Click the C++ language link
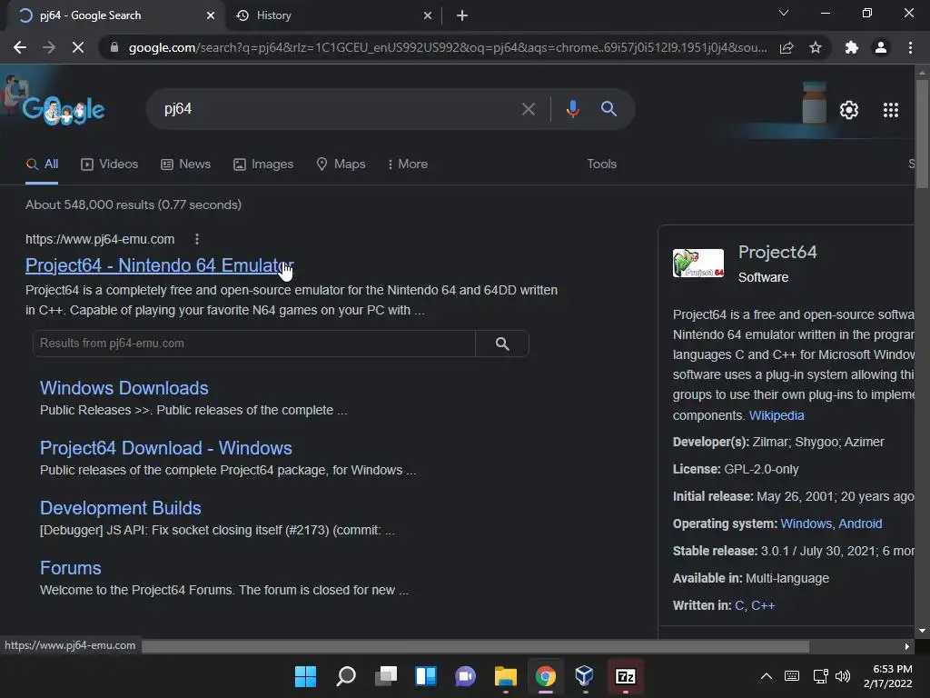The image size is (930, 698). (x=763, y=605)
